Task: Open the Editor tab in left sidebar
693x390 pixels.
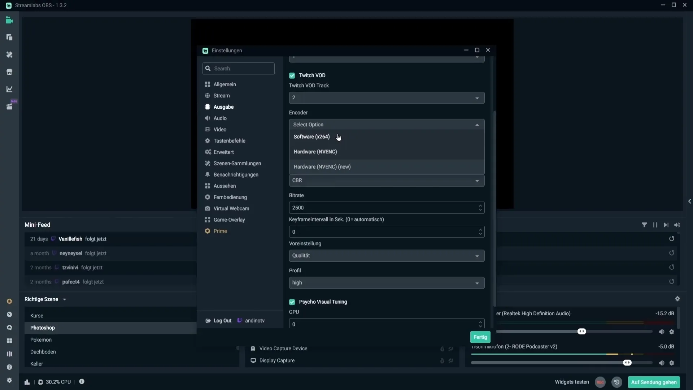Action: [9, 20]
